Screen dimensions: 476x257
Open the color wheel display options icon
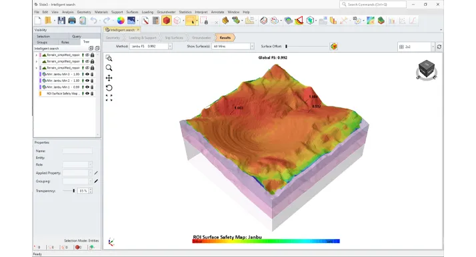pyautogui.click(x=121, y=21)
